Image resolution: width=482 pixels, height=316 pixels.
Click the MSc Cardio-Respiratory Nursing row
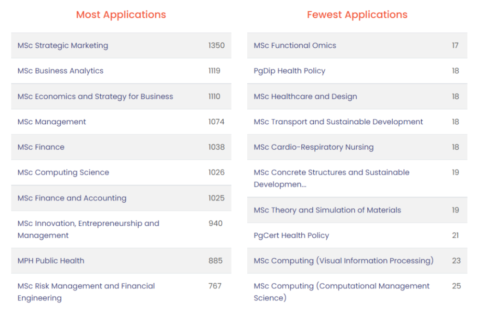[357, 147]
